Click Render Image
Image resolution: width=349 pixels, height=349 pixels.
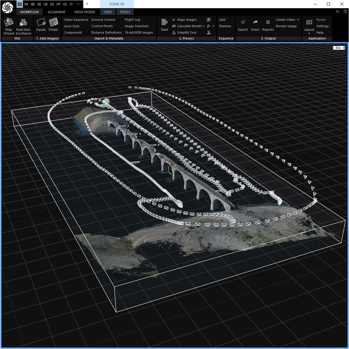[286, 26]
